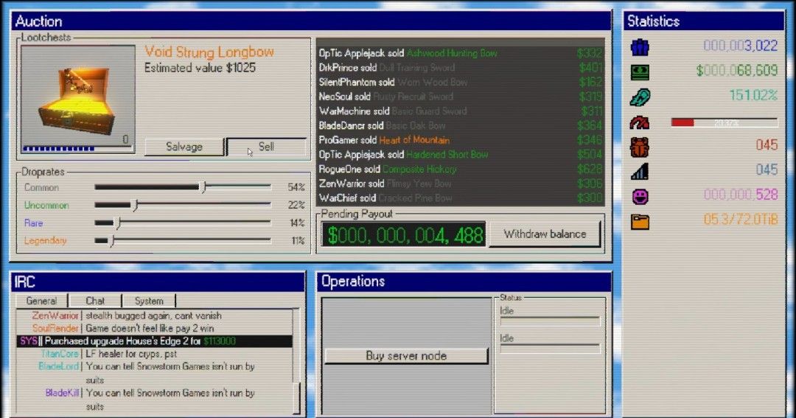Image resolution: width=796 pixels, height=418 pixels.
Task: Click the red speedometer gauge icon
Action: (640, 122)
